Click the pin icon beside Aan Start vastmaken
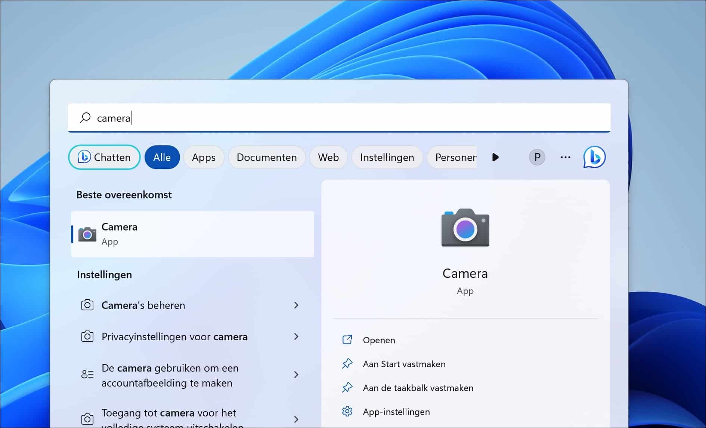This screenshot has width=706, height=428. [x=347, y=363]
